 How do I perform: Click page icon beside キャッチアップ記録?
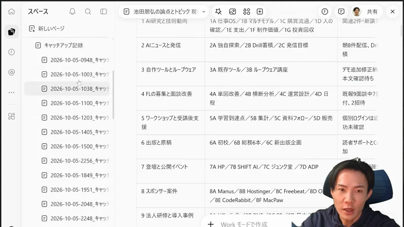(38, 45)
